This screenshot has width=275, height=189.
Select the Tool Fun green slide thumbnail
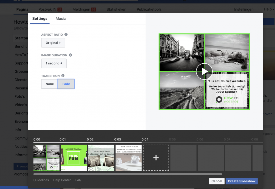pos(74,158)
